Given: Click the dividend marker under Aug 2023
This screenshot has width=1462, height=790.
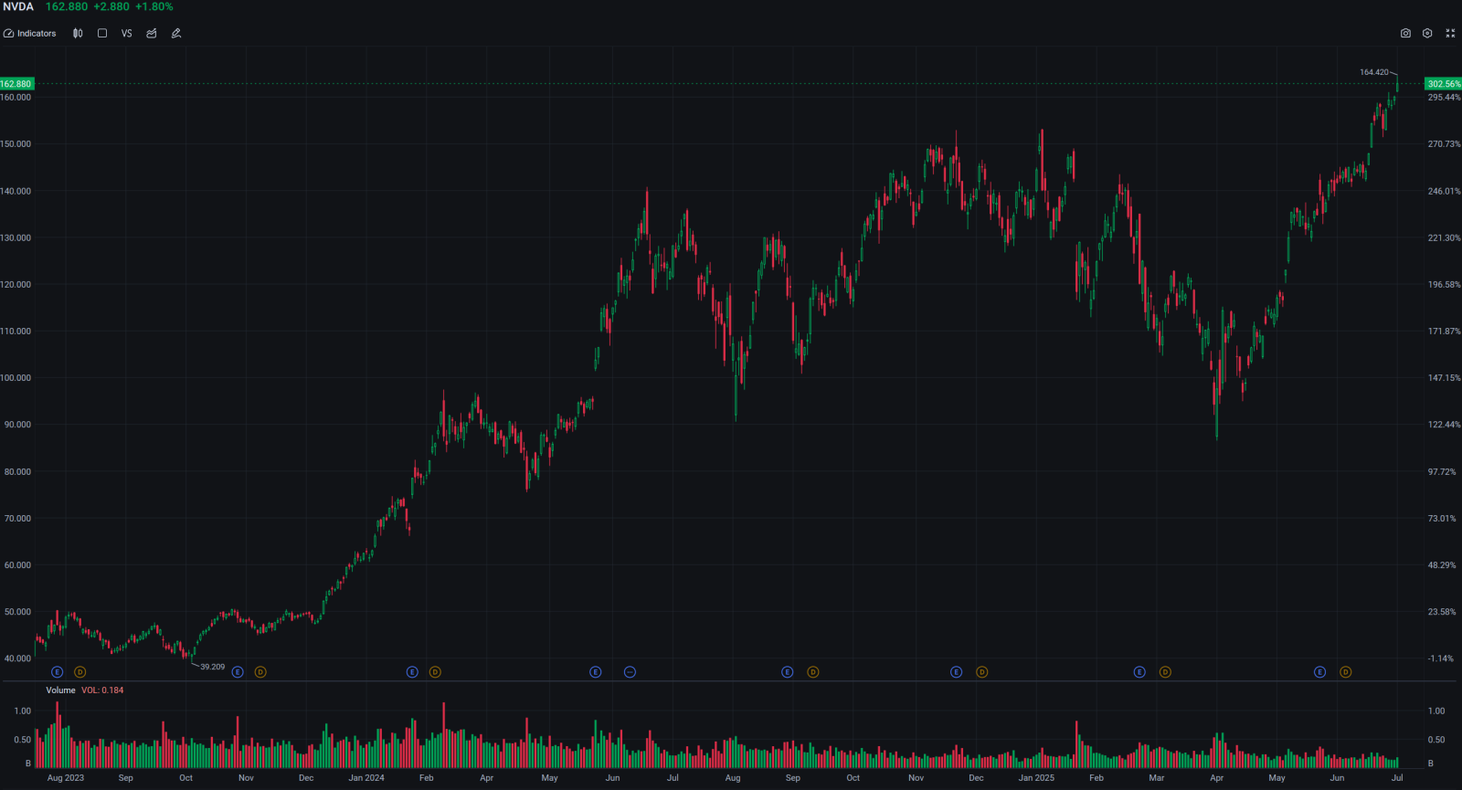Looking at the screenshot, I should click(79, 672).
